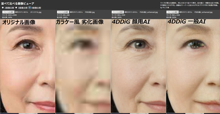Click the size text サイズ: 1024 x 2048
The image size is (220, 114).
tap(9, 15)
